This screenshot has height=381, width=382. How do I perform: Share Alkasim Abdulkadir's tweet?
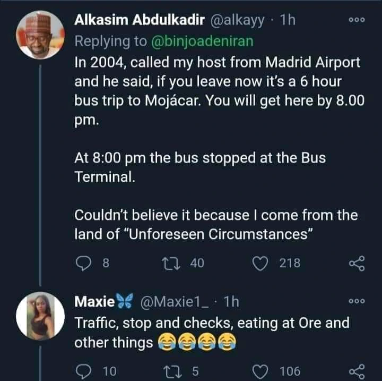tap(357, 263)
